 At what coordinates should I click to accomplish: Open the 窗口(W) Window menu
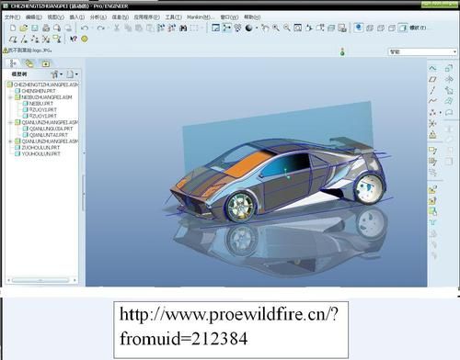pos(229,17)
